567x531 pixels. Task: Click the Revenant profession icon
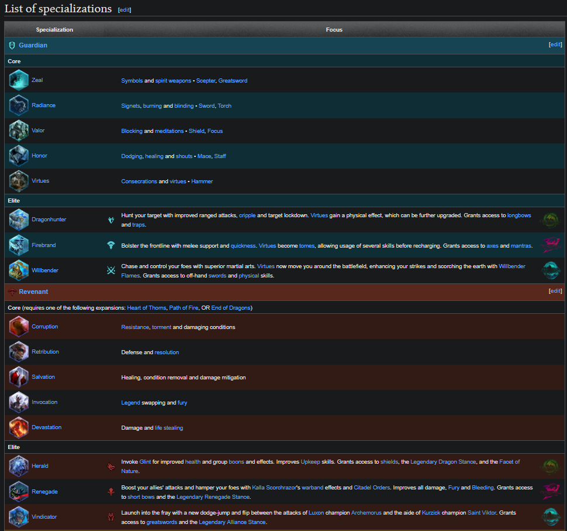click(x=12, y=292)
